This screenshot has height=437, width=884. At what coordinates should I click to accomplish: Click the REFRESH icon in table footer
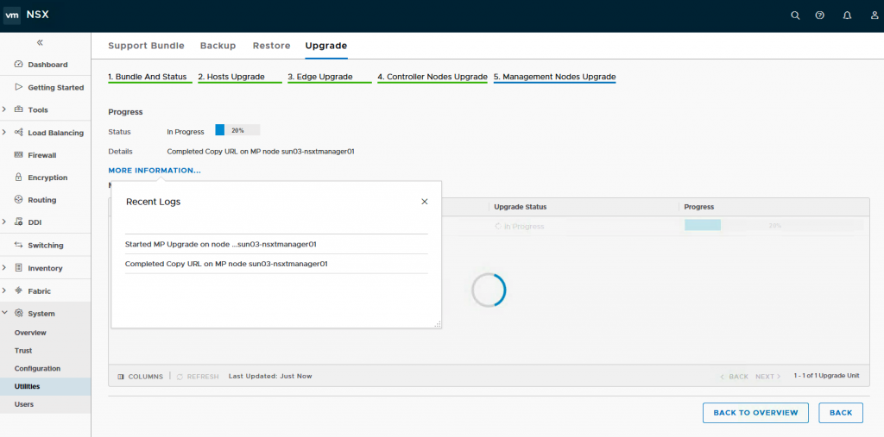180,376
